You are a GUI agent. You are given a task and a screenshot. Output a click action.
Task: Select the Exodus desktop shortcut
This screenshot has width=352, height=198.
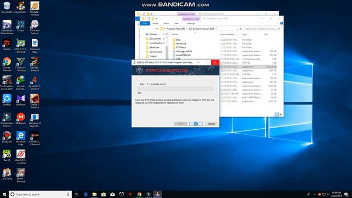pyautogui.click(x=21, y=26)
